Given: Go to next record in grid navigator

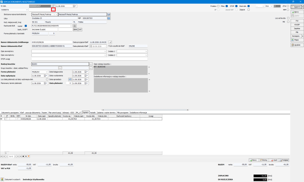Looking at the screenshot, I should pyautogui.click(x=15, y=156).
